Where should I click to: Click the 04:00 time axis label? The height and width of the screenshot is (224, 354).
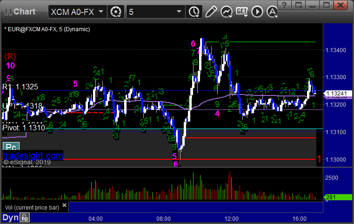[x=95, y=219]
